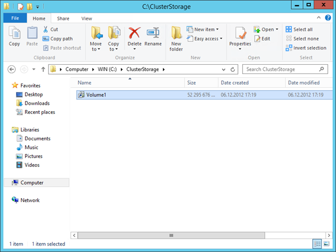
Task: Open the Help question mark icon
Action: pos(328,18)
